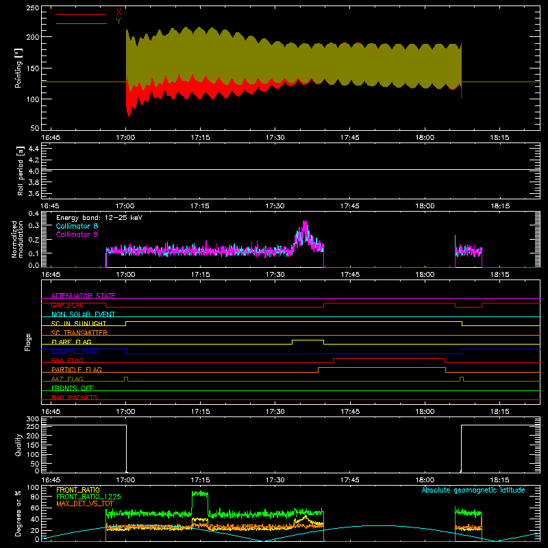Select the SAA_FLAG label
This screenshot has height=548, width=548.
[x=67, y=360]
